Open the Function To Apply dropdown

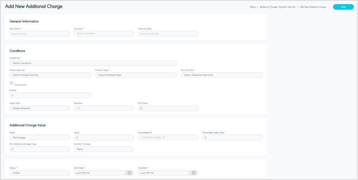pyautogui.click(x=104, y=149)
